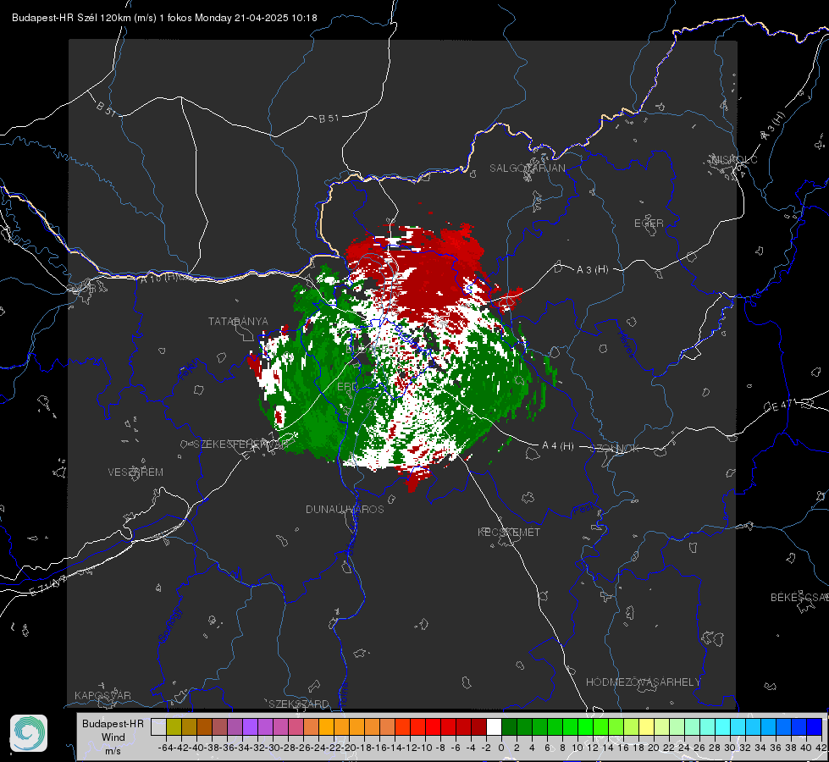The width and height of the screenshot is (829, 762).
Task: Pick the blue swatch between 40 and 42
Action: (x=814, y=726)
